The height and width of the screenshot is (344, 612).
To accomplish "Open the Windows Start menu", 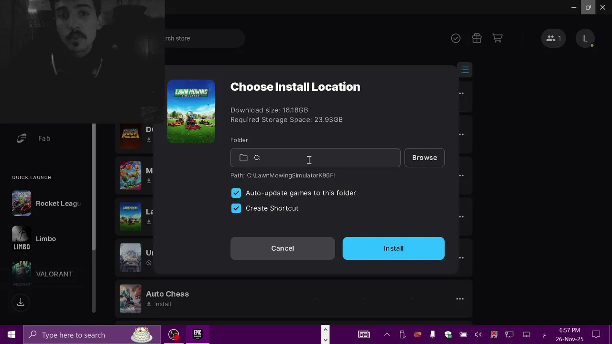I will click(x=11, y=335).
